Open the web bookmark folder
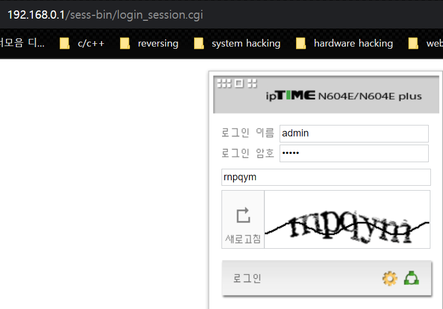This screenshot has height=309, width=443. pos(425,43)
